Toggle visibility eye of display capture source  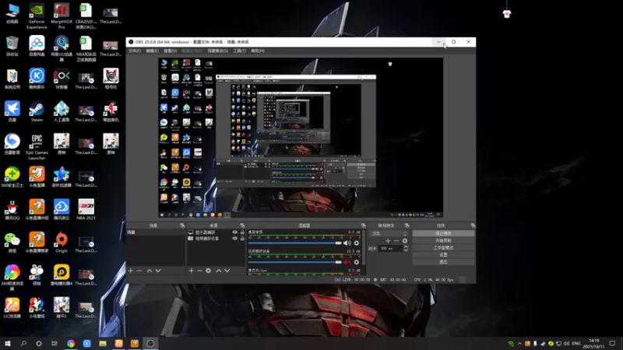235,232
